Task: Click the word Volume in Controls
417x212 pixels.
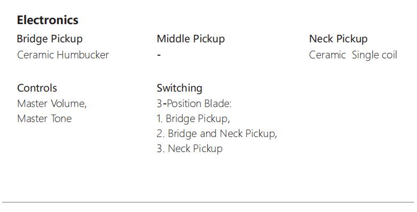Action: 68,104
